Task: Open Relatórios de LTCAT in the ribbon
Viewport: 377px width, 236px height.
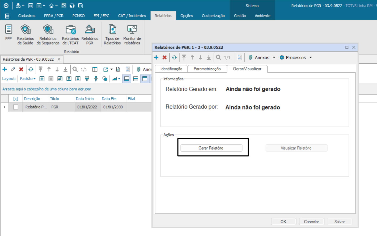Action: 70,35
